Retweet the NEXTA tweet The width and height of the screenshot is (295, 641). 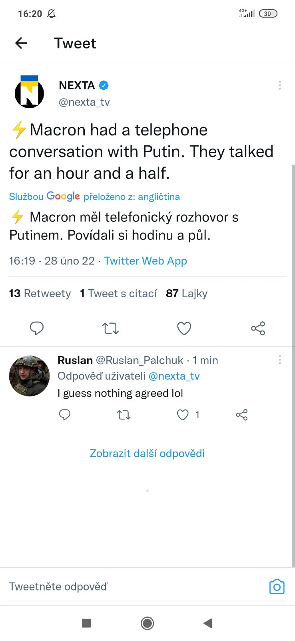coord(110,328)
